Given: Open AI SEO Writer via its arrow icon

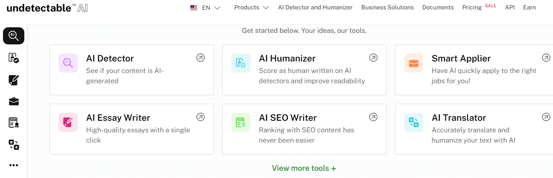Looking at the screenshot, I should click(373, 117).
